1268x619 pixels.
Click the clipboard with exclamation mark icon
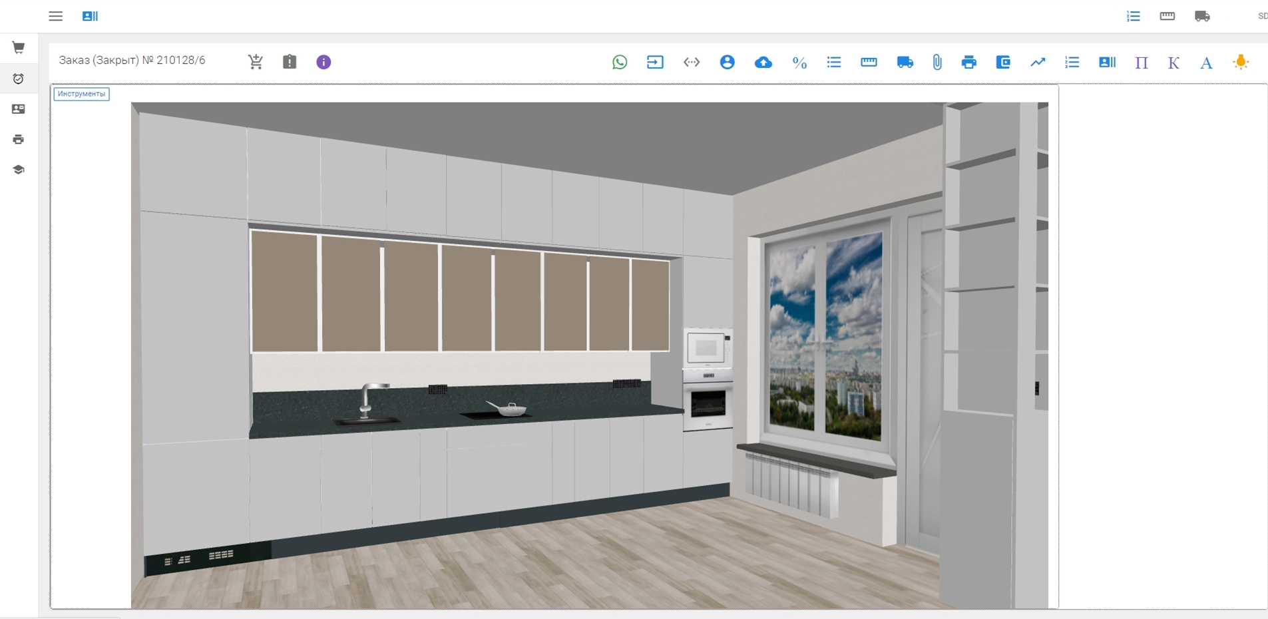tap(290, 62)
